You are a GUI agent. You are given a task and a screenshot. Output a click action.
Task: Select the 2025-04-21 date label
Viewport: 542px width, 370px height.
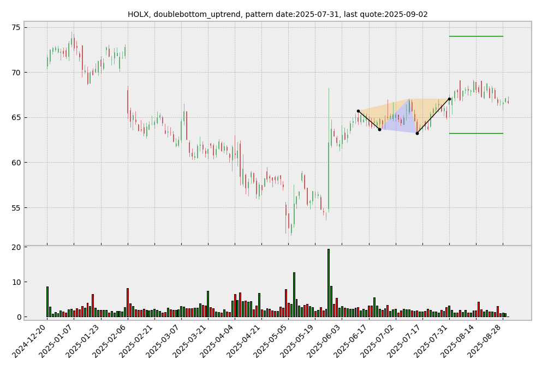pyautogui.click(x=245, y=341)
